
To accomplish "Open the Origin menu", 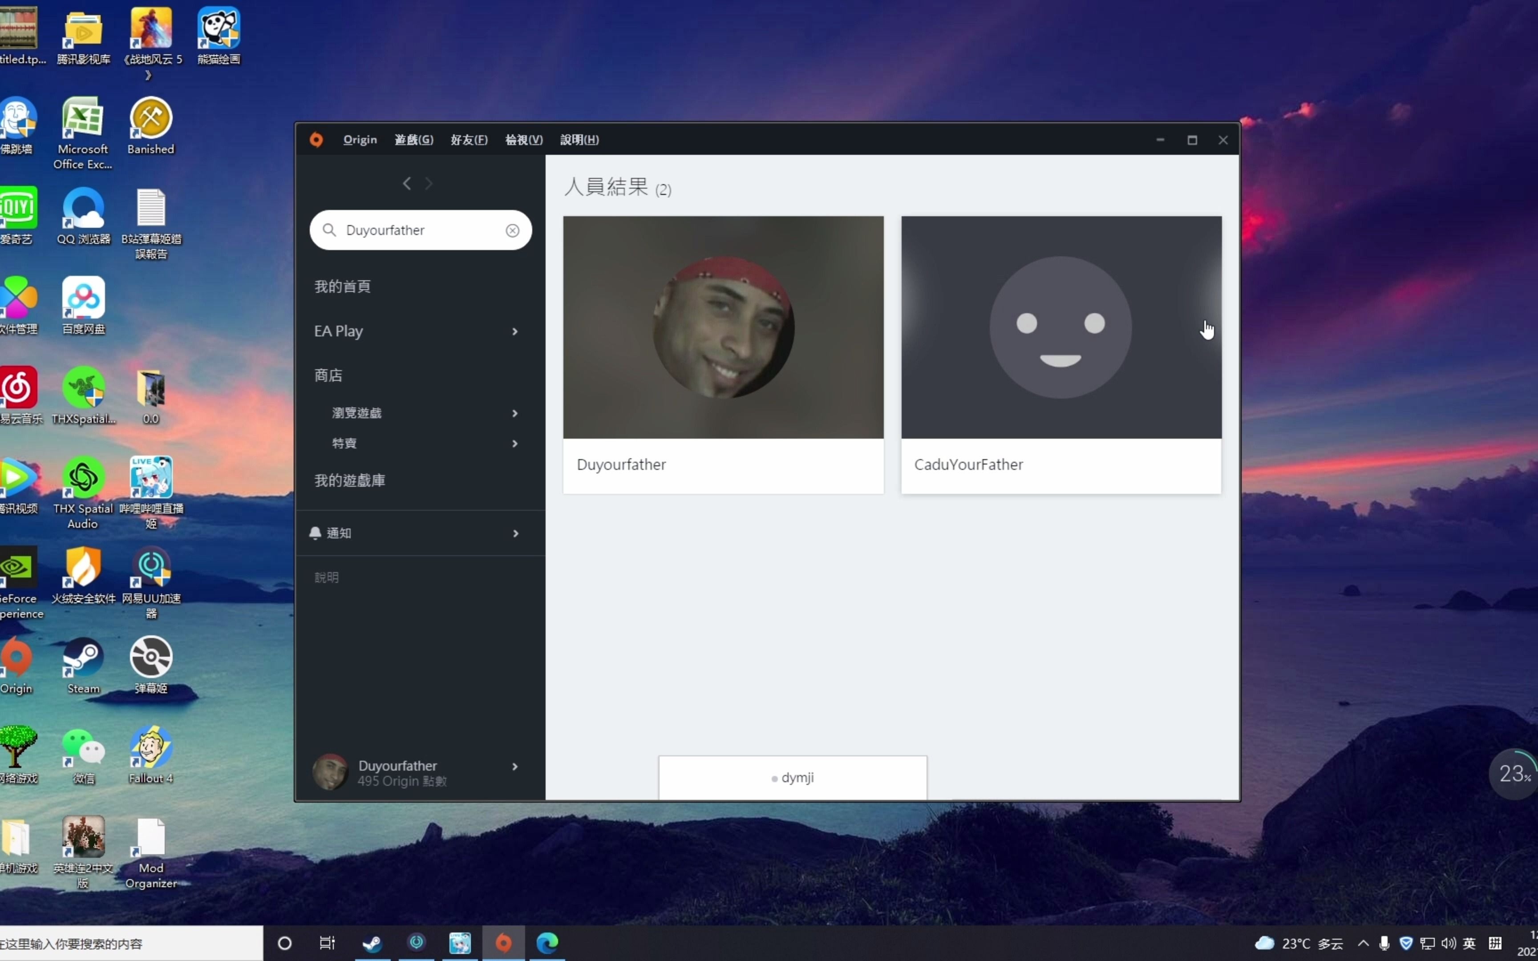I will pyautogui.click(x=360, y=140).
